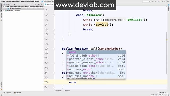Click the tool-window toggle in bottom-left corner
The width and height of the screenshot is (170, 96).
(1, 95)
